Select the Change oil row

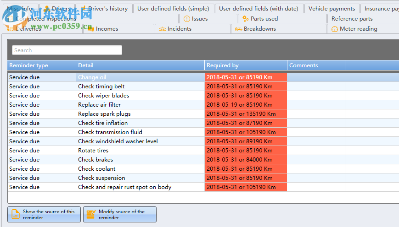[x=203, y=77]
